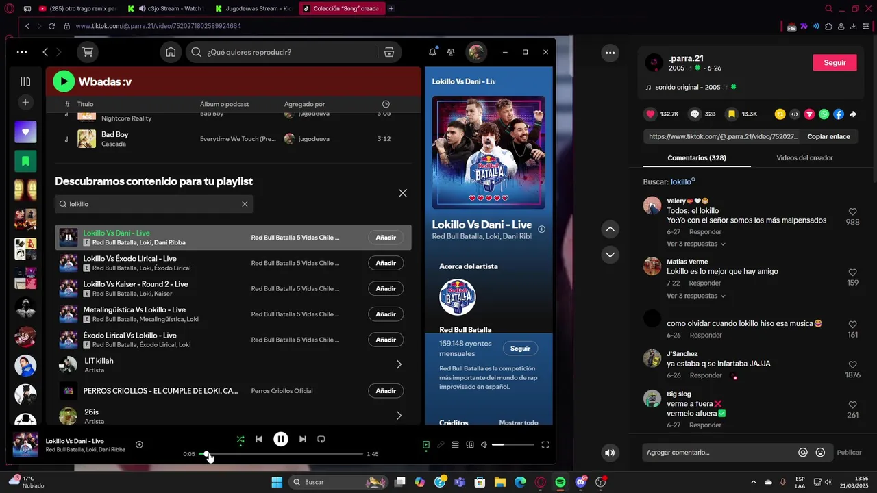This screenshot has height=493, width=877.
Task: Skip to next track
Action: [303, 440]
